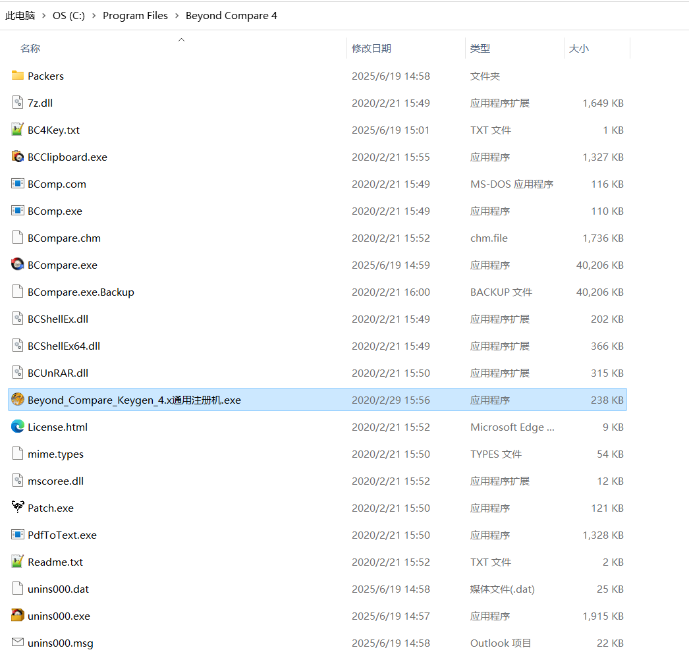Select the Patch.exe file name

click(x=51, y=508)
